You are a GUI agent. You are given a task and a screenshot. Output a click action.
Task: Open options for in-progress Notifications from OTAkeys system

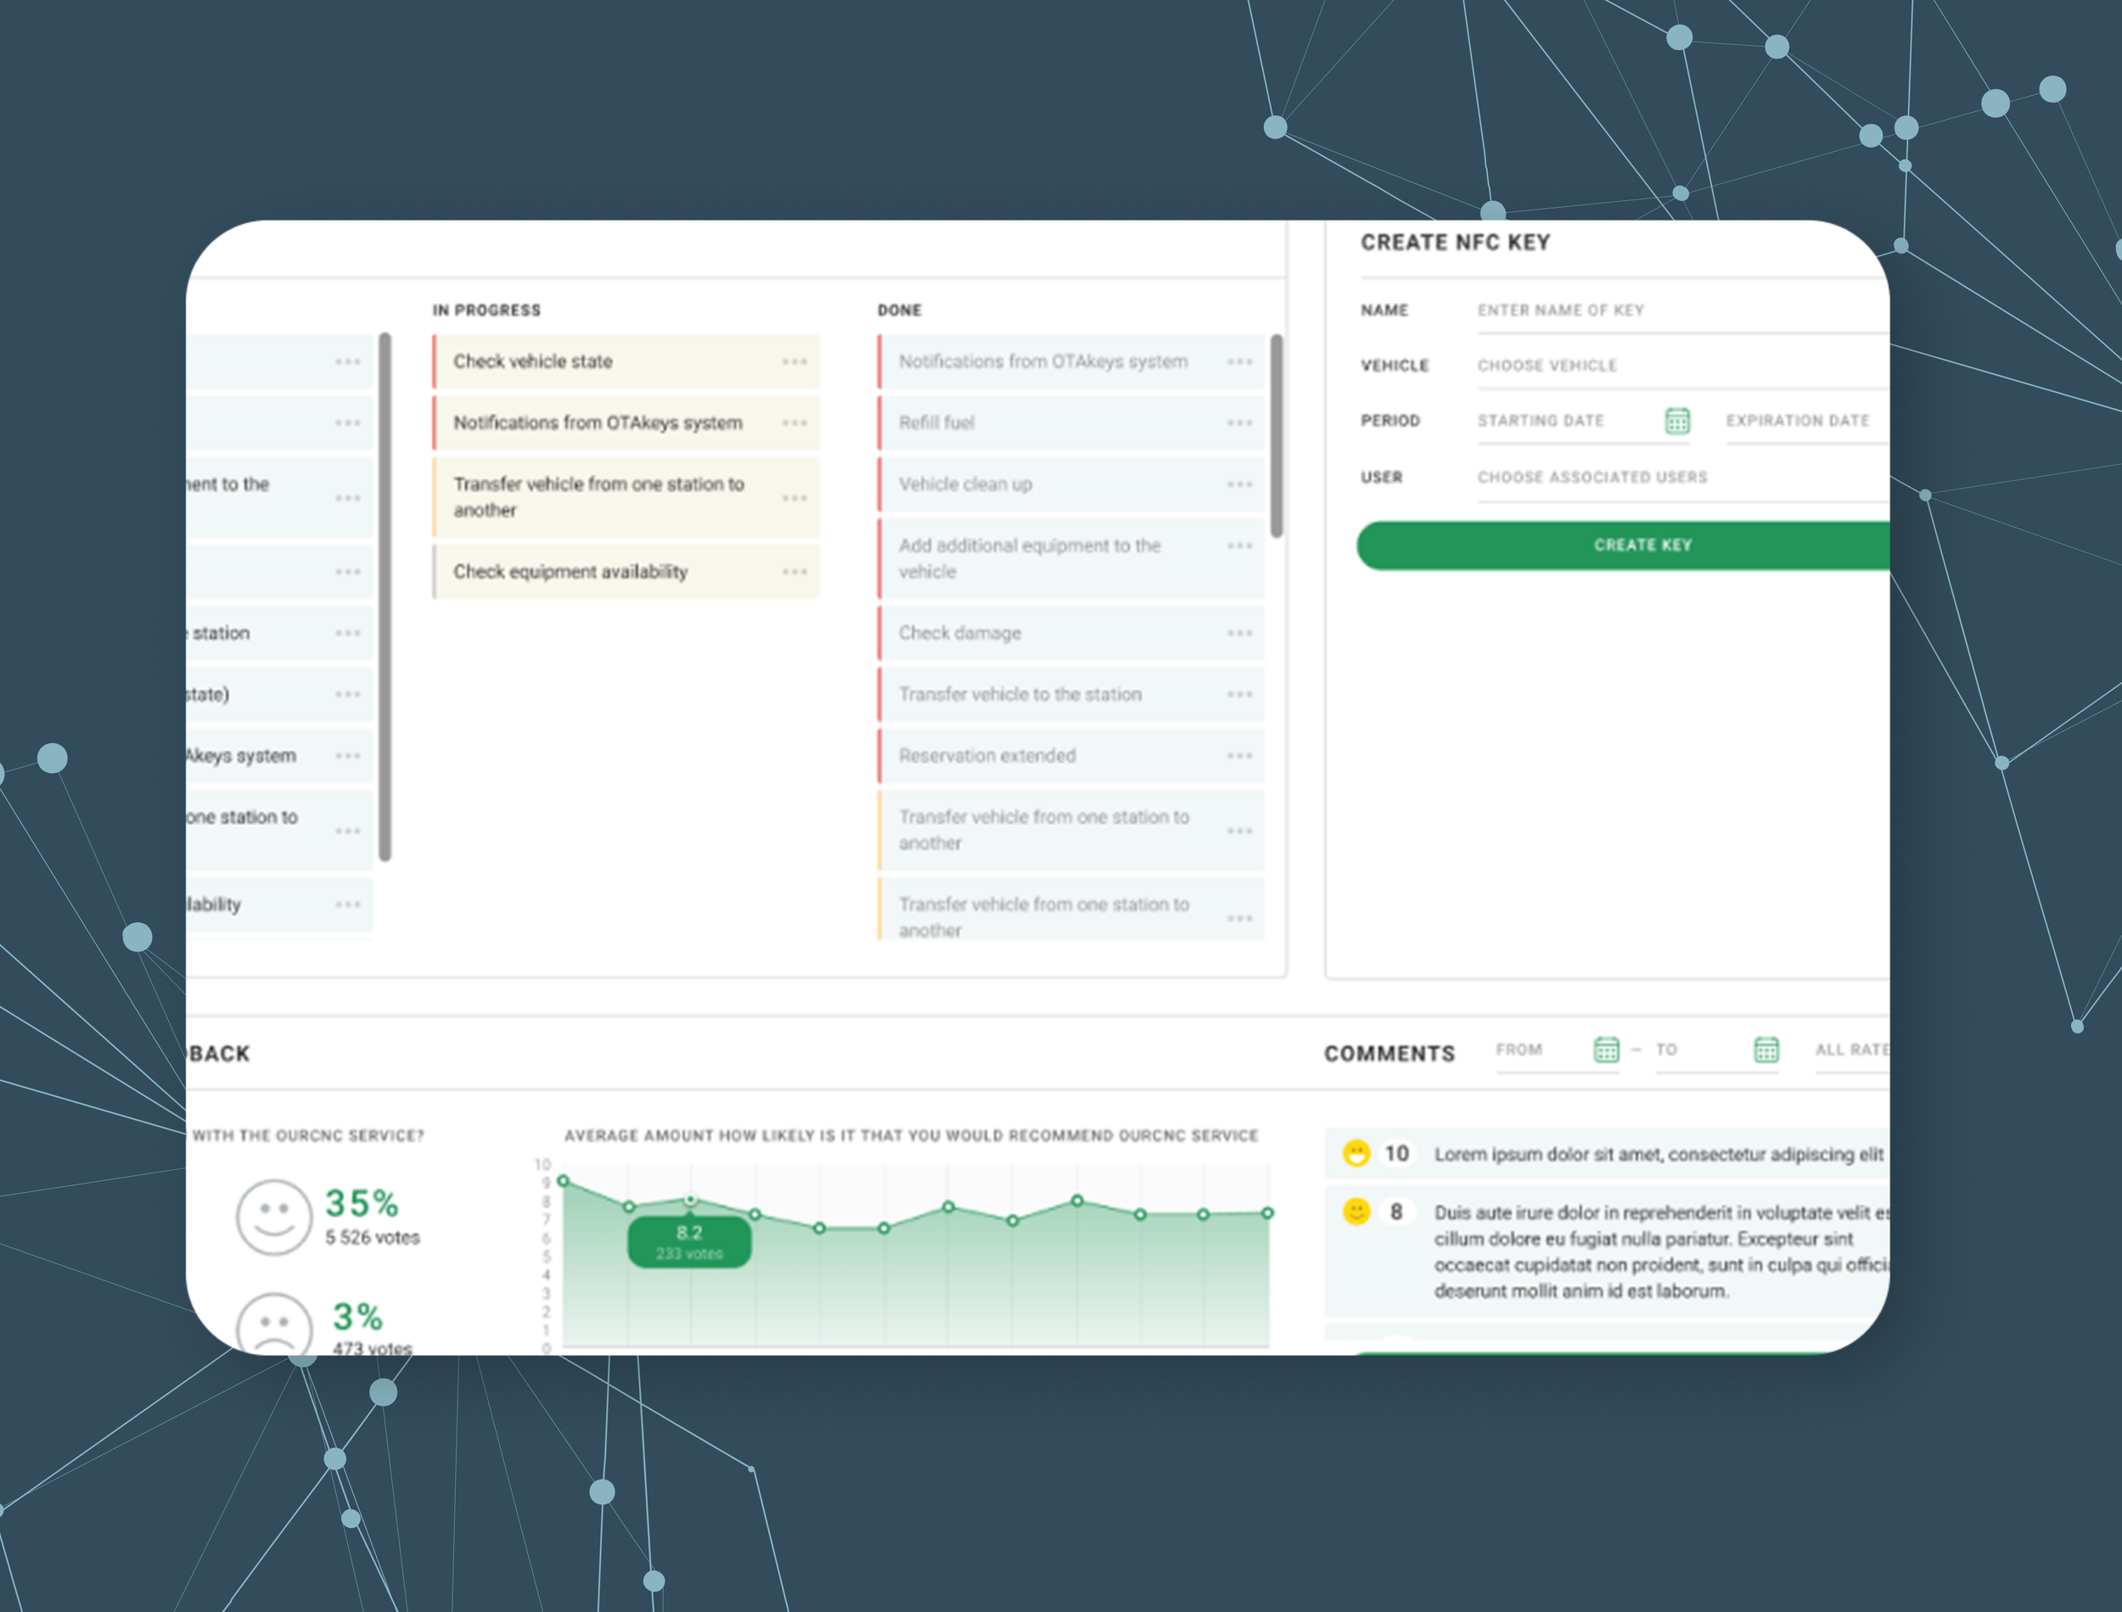794,423
